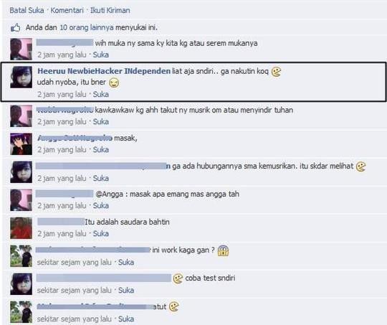The width and height of the screenshot is (387, 325).
Task: Like the 'coba test sndiri' comment
Action: coord(126,290)
